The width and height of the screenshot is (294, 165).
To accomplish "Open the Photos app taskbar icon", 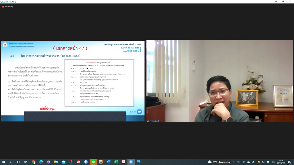I will pyautogui.click(x=139, y=162).
